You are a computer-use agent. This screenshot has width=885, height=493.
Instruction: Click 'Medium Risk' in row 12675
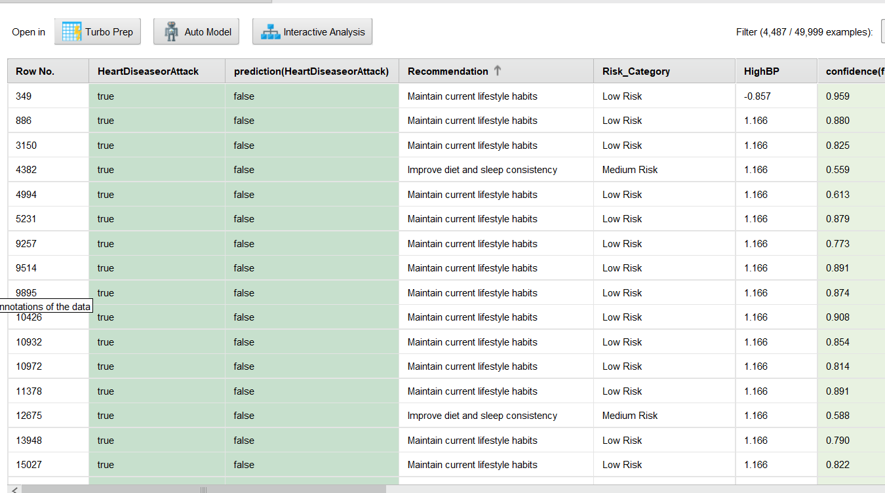pos(630,416)
